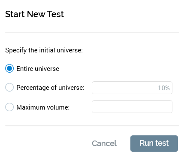Focus the Maximum volume input box
The image size is (184, 159).
tap(132, 107)
